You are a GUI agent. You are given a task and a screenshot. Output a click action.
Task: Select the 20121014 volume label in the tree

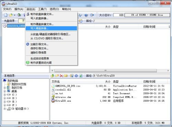pos(16,26)
